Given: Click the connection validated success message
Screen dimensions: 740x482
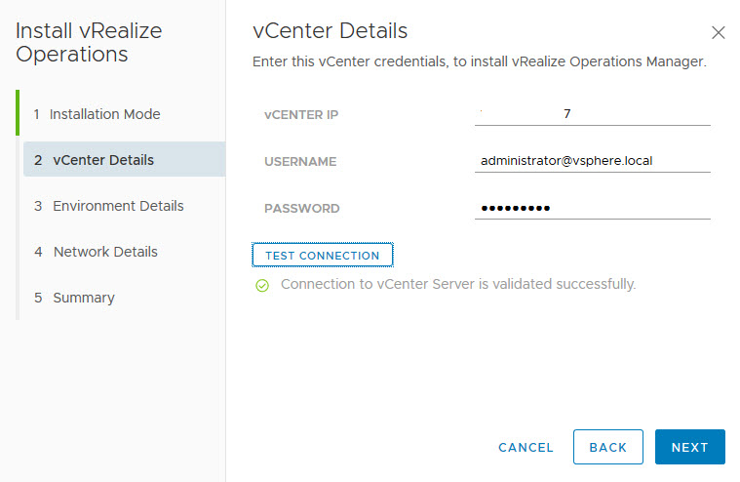Looking at the screenshot, I should pyautogui.click(x=458, y=285).
